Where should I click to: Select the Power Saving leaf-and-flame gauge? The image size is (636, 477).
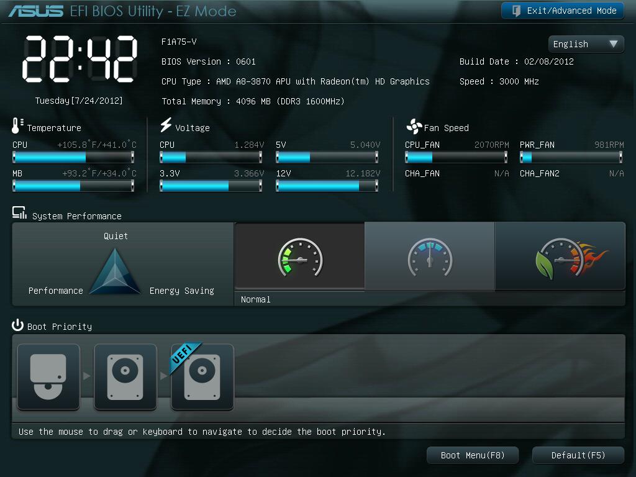(x=560, y=257)
